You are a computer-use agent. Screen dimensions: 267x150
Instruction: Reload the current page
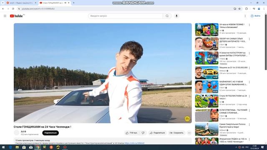(x=13, y=9)
